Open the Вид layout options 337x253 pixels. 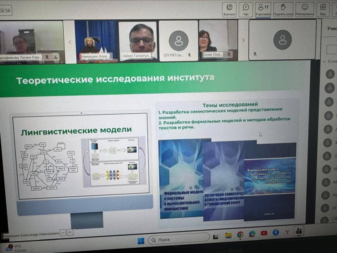323,9
